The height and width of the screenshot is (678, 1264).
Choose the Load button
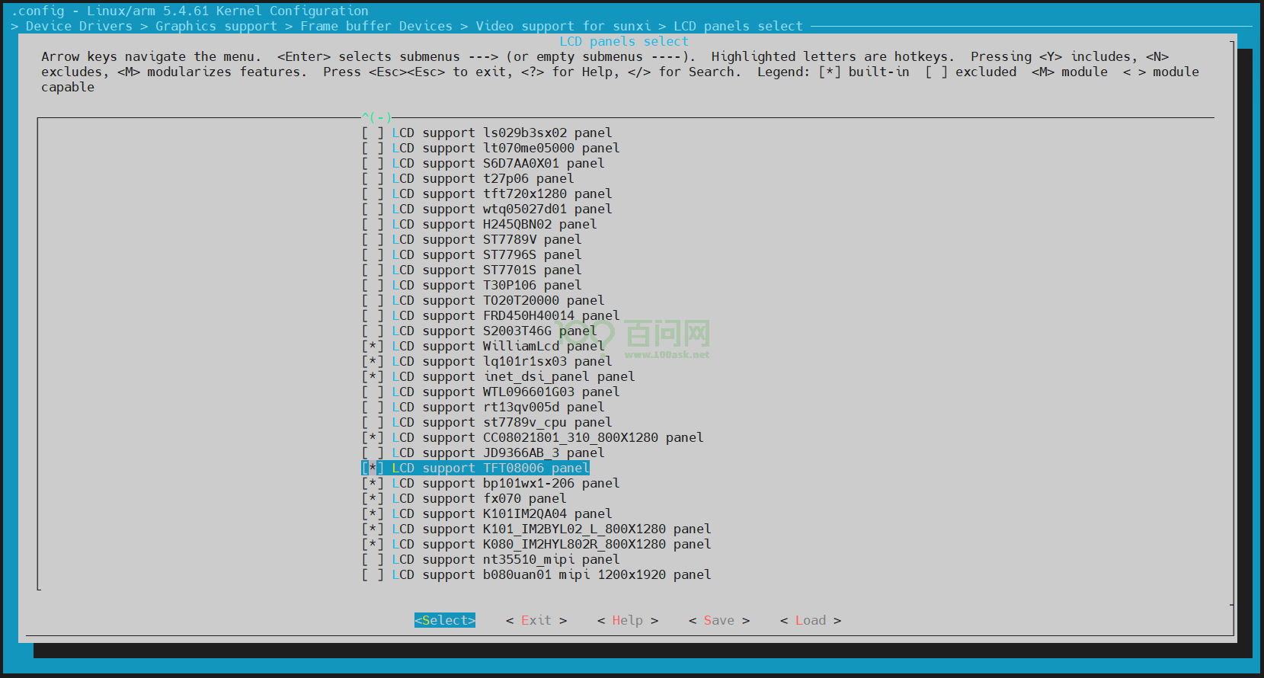point(810,620)
